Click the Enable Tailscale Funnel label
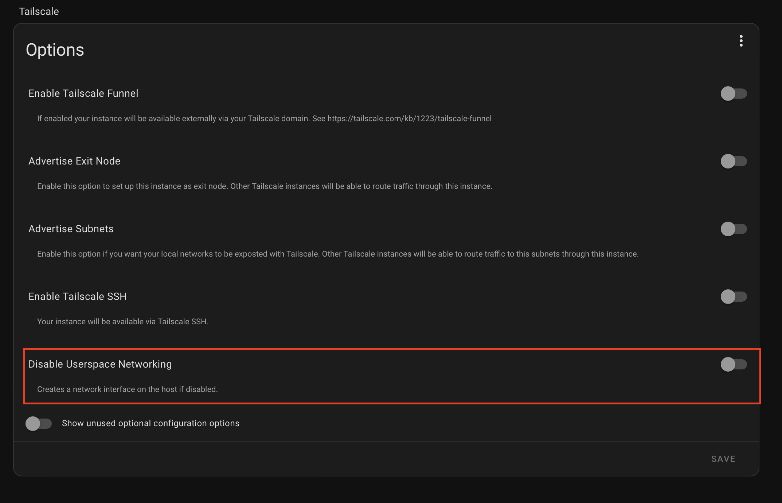Screen dimensions: 782x503 click(x=83, y=94)
